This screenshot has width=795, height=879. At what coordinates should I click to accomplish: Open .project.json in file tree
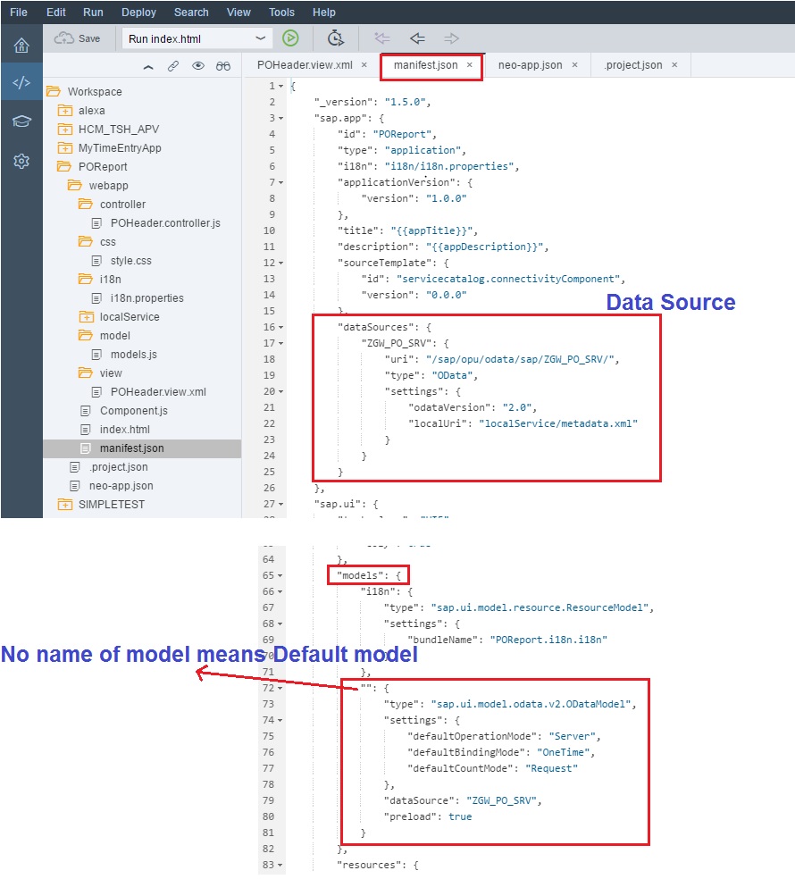(x=118, y=467)
